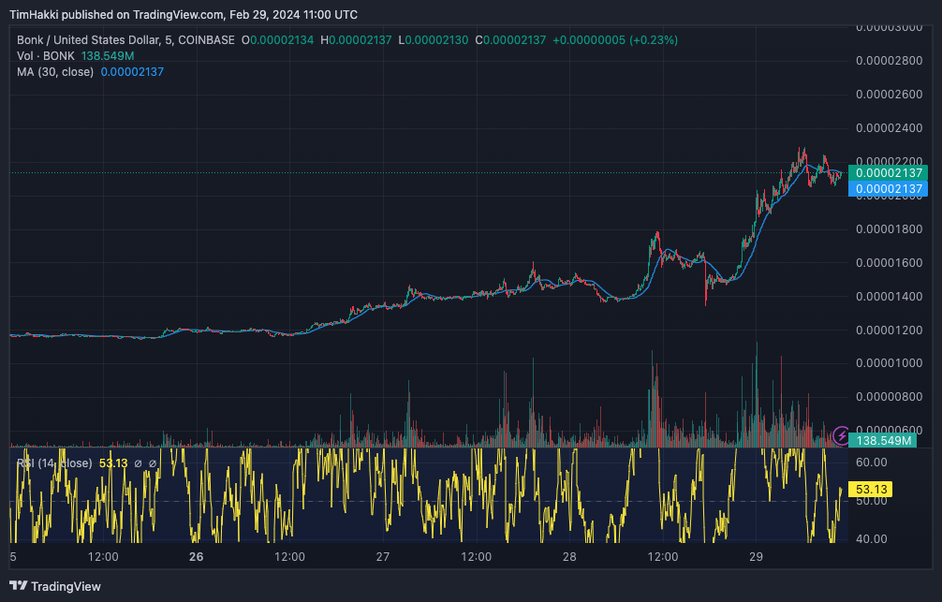Select the RSI (14, close) indicator label
This screenshot has width=942, height=602.
(54, 463)
